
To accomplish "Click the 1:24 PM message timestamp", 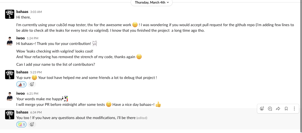I will (x=33, y=38).
